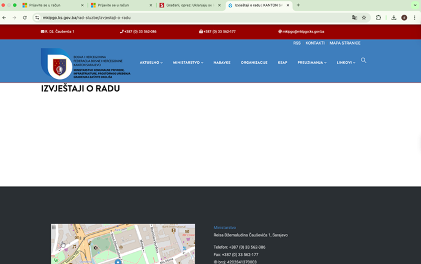Viewport: 421px width, 264px height.
Task: Click the browser back arrow
Action: tap(6, 18)
